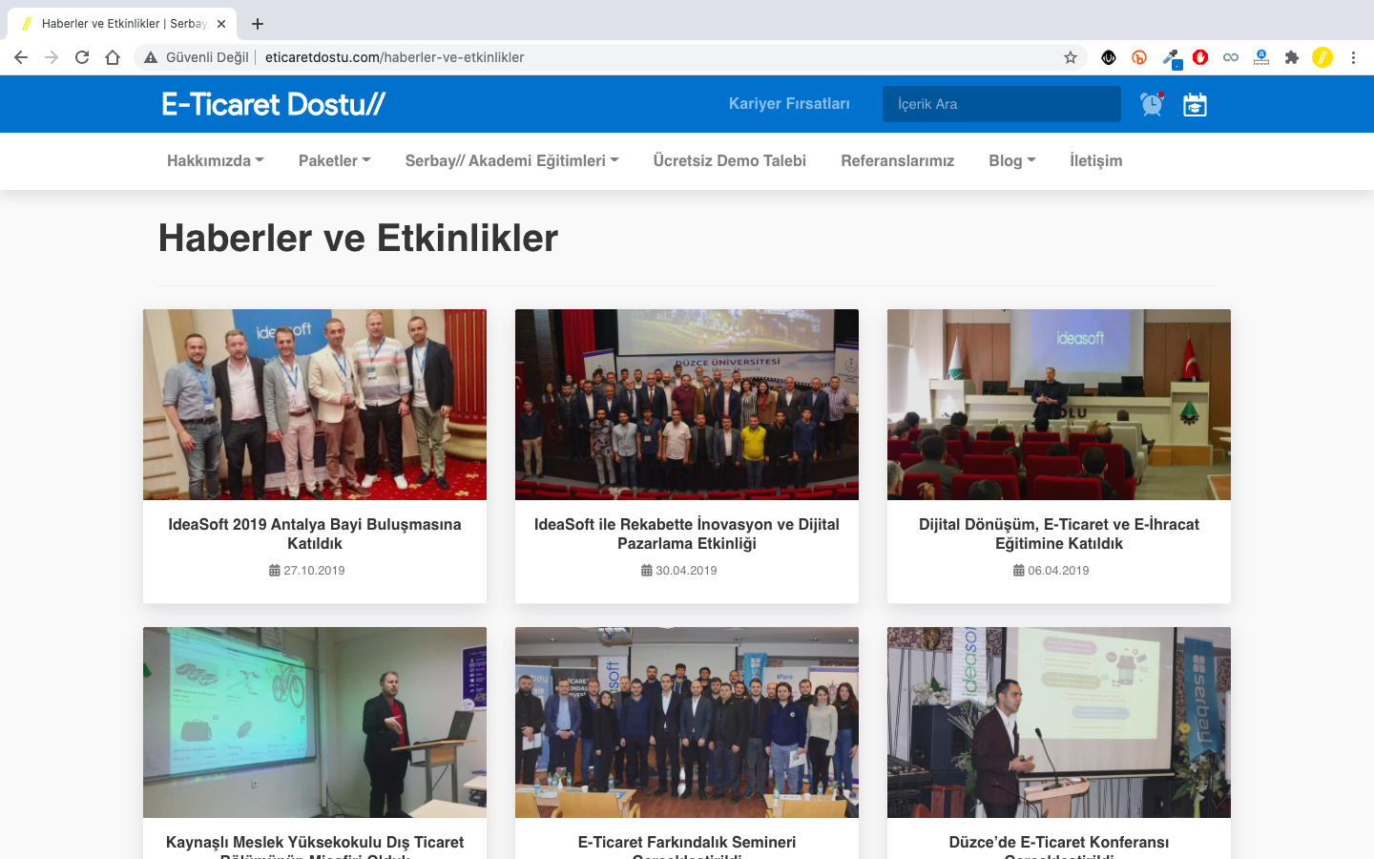The width and height of the screenshot is (1374, 859).
Task: Click the browser forward arrow
Action: [x=52, y=57]
